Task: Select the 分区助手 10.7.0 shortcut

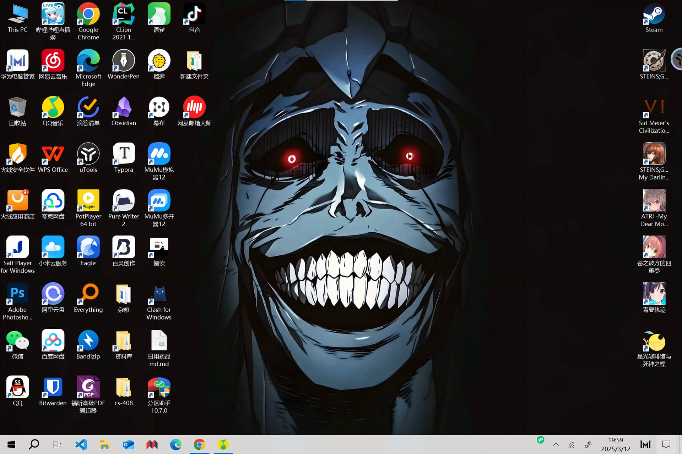Action: coord(159,395)
